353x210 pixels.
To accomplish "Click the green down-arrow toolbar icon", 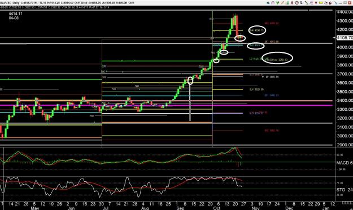I will 277,3.
